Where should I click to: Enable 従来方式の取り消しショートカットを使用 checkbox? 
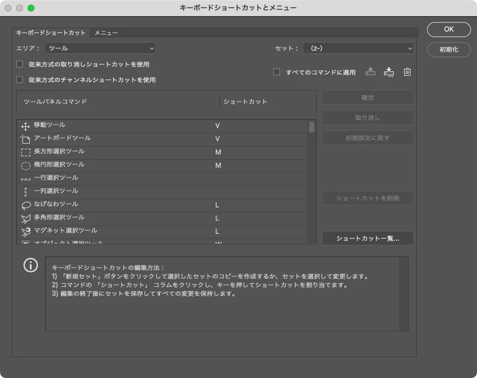[20, 64]
